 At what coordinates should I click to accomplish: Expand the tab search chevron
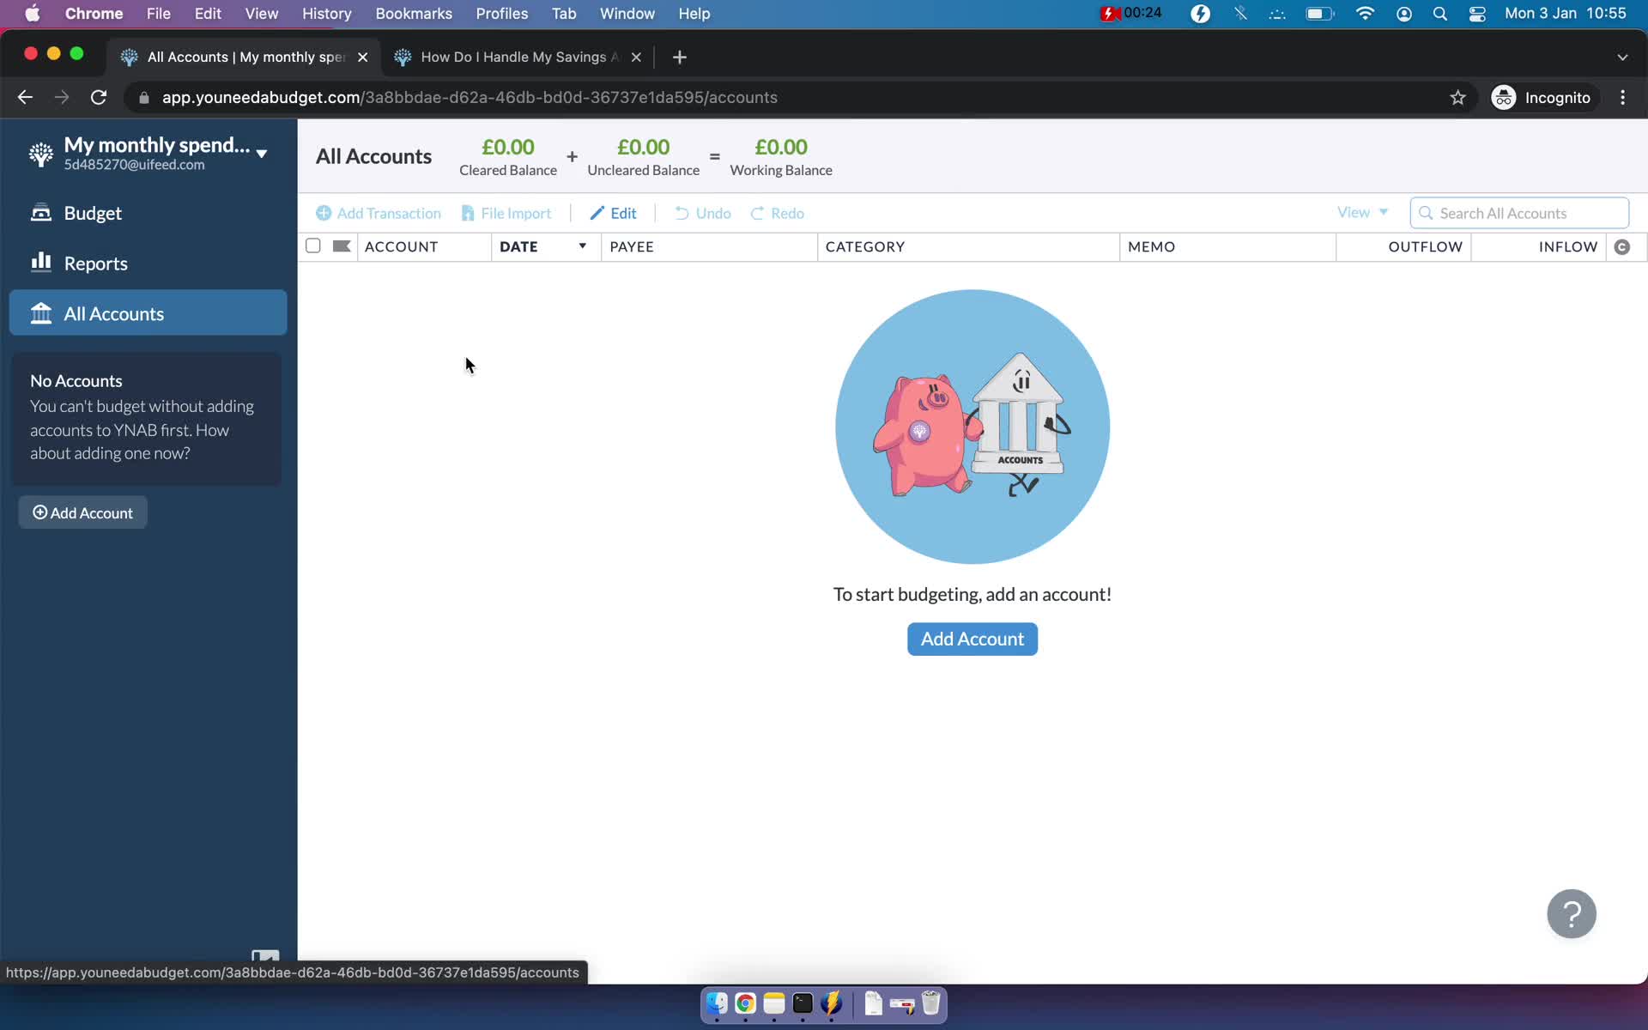(x=1622, y=57)
